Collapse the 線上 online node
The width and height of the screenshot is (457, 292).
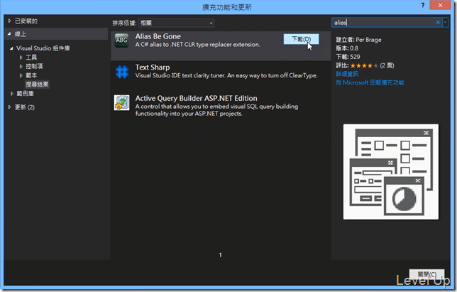coord(9,34)
